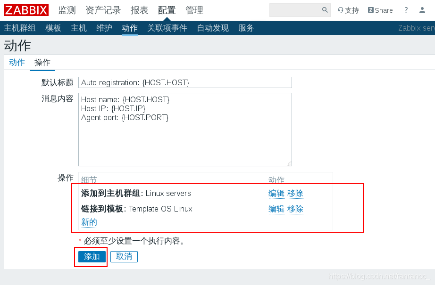Open the user profile icon
Viewport: 435px width, 285px height.
422,10
